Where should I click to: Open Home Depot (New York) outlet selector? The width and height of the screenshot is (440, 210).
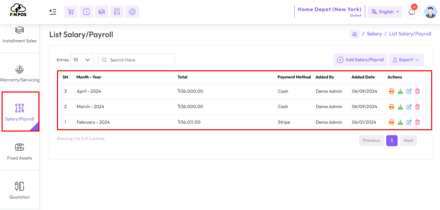click(x=330, y=12)
